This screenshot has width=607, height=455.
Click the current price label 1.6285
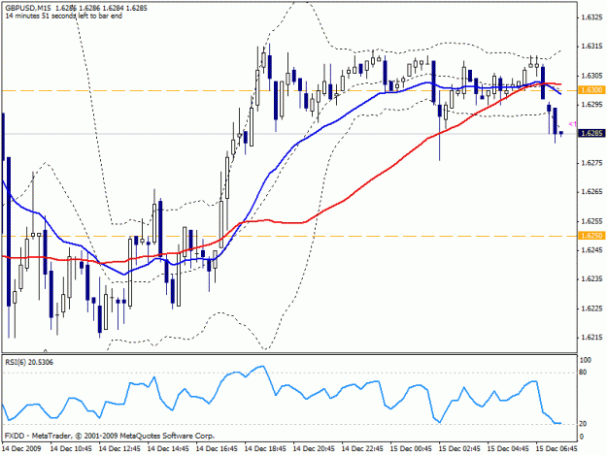coord(591,133)
